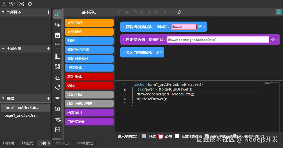This screenshot has height=148, width=283.
Task: Select the form1_onAfterSub... function
Action: (x=26, y=108)
